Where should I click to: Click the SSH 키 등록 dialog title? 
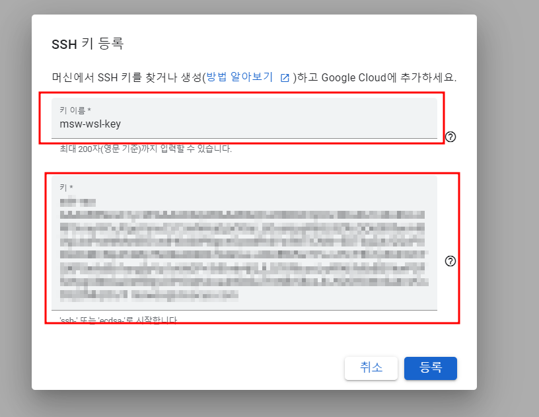coord(88,44)
